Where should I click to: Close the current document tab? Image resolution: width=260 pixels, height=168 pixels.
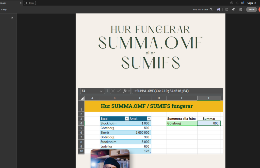click(x=21, y=3)
